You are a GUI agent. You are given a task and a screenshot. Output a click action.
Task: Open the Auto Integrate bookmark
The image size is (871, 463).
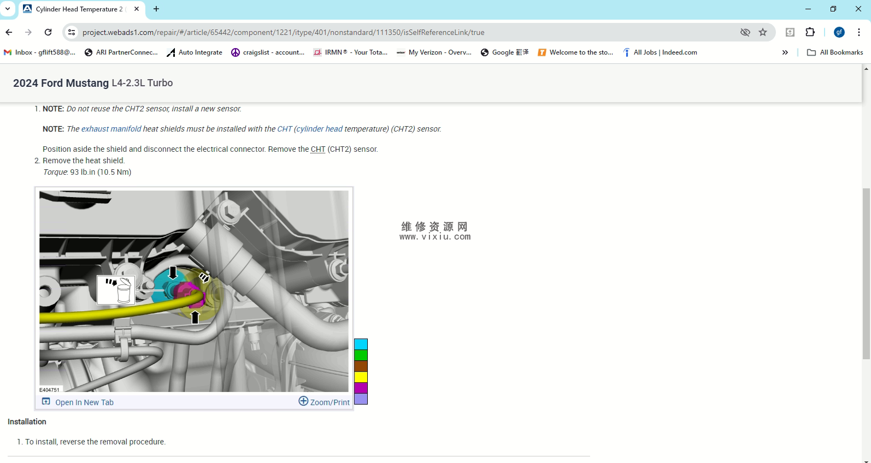[x=195, y=52]
